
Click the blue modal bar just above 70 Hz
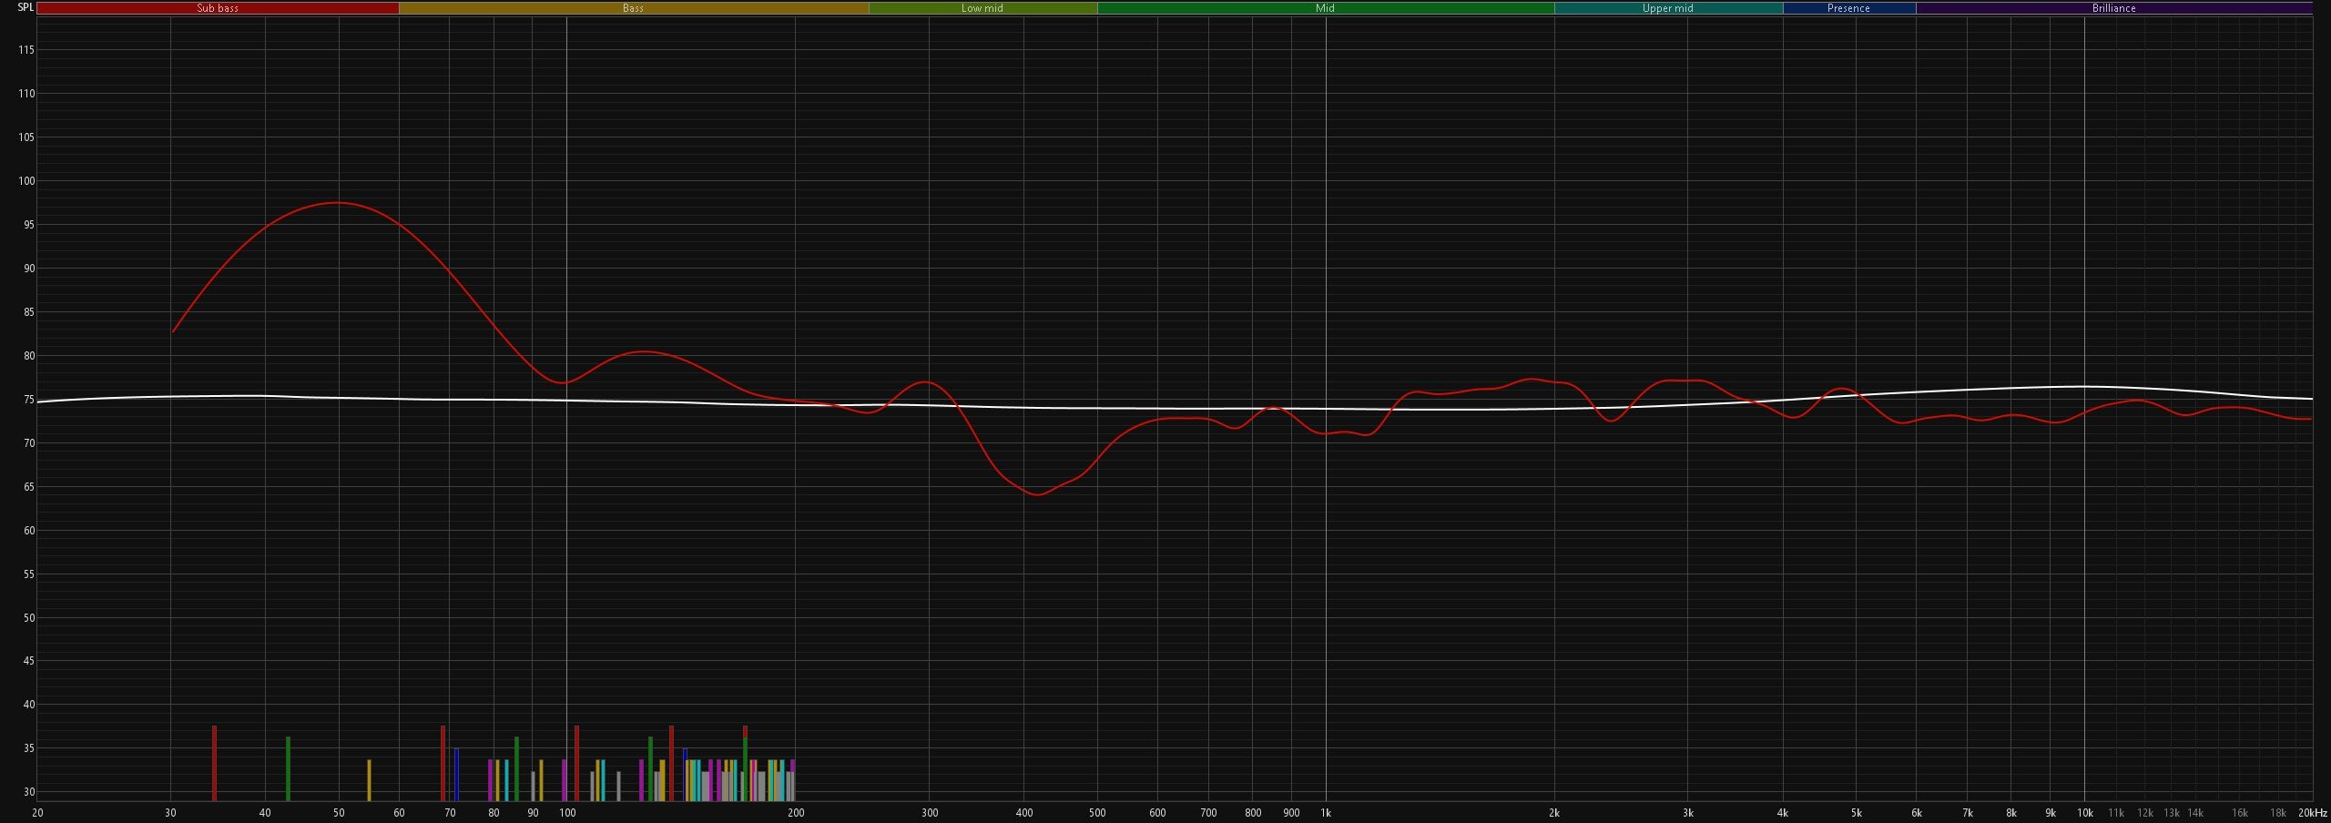[456, 775]
